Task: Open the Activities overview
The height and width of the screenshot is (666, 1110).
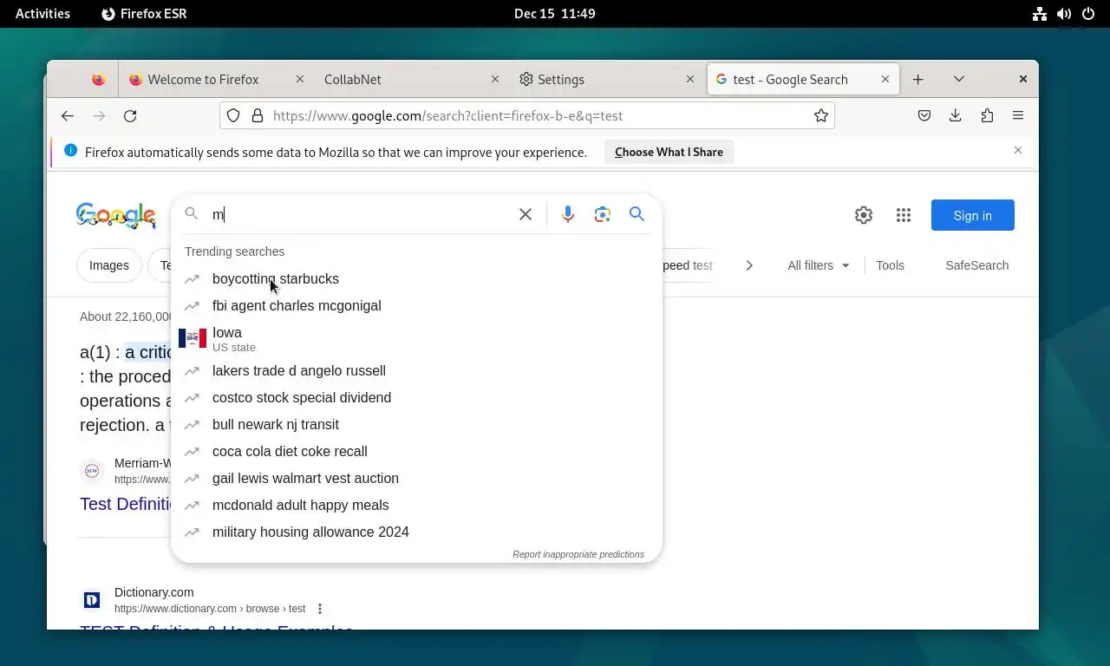Action: 42,14
